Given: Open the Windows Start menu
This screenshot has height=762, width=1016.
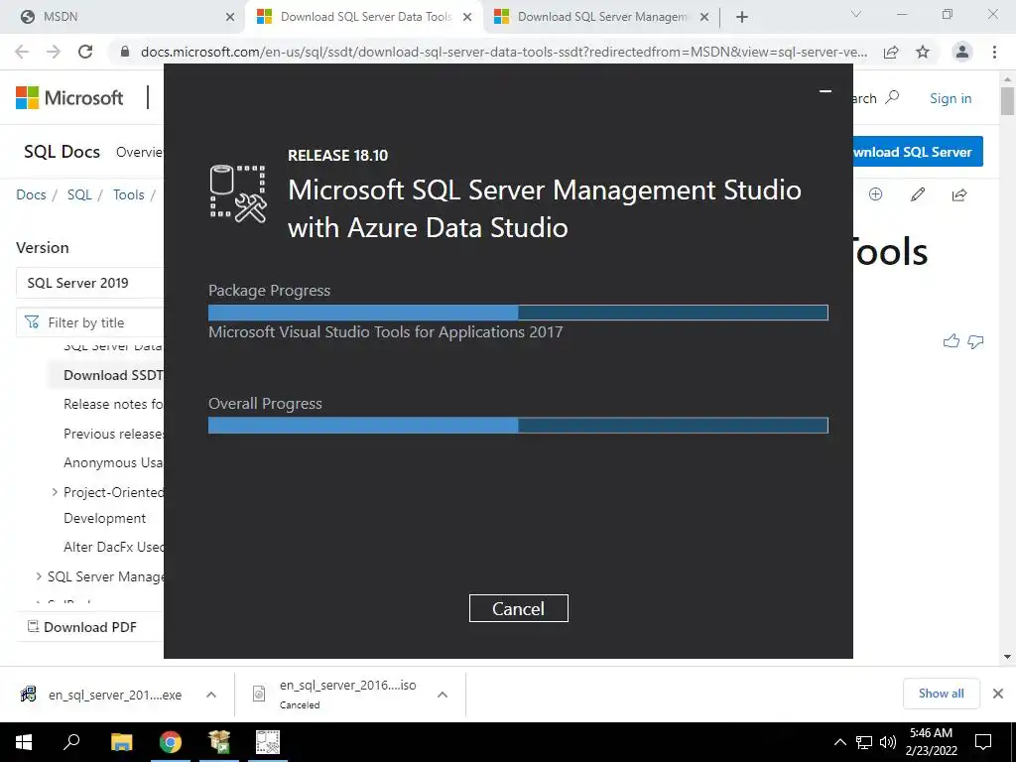Looking at the screenshot, I should pos(24,742).
